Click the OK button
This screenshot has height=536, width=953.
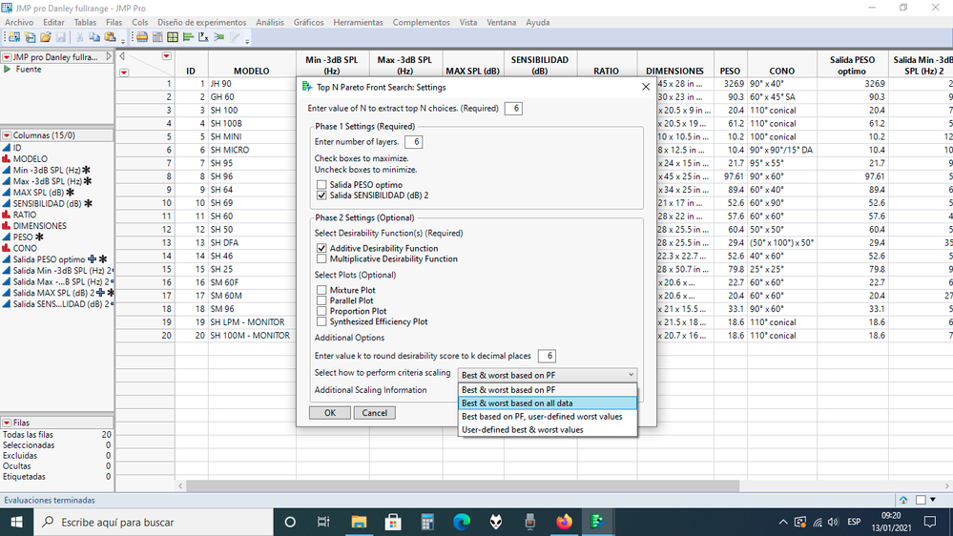click(x=329, y=413)
